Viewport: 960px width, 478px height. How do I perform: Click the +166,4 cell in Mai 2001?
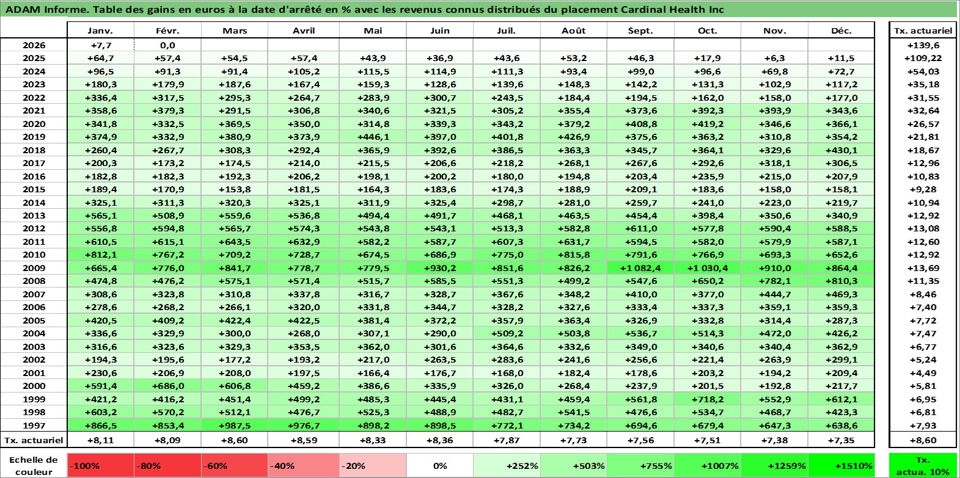click(373, 372)
